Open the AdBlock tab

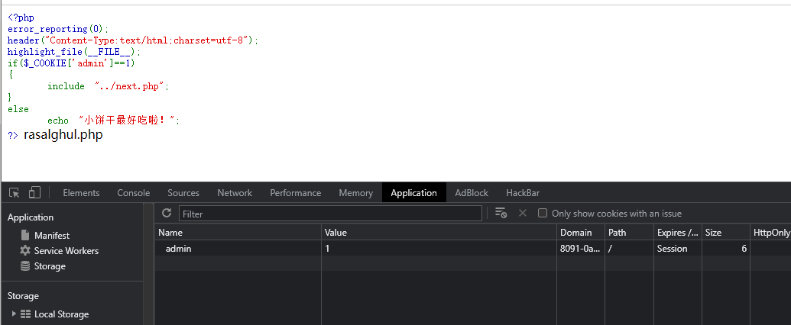coord(472,193)
